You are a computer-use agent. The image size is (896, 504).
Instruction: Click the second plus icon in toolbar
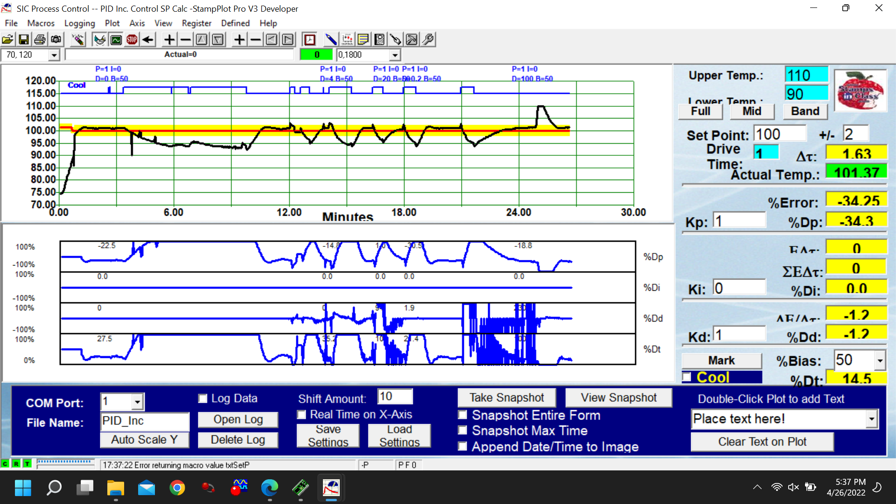click(239, 40)
